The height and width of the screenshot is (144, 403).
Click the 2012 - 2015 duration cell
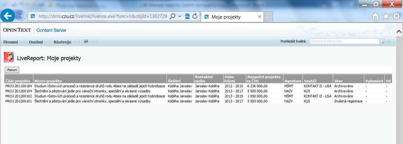point(234,86)
